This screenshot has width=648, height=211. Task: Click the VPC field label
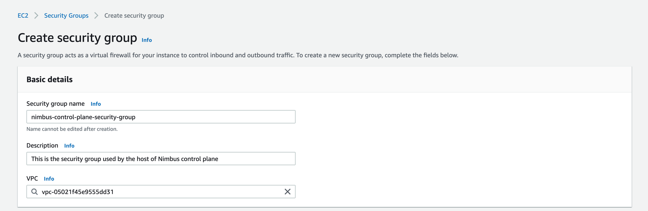(32, 178)
